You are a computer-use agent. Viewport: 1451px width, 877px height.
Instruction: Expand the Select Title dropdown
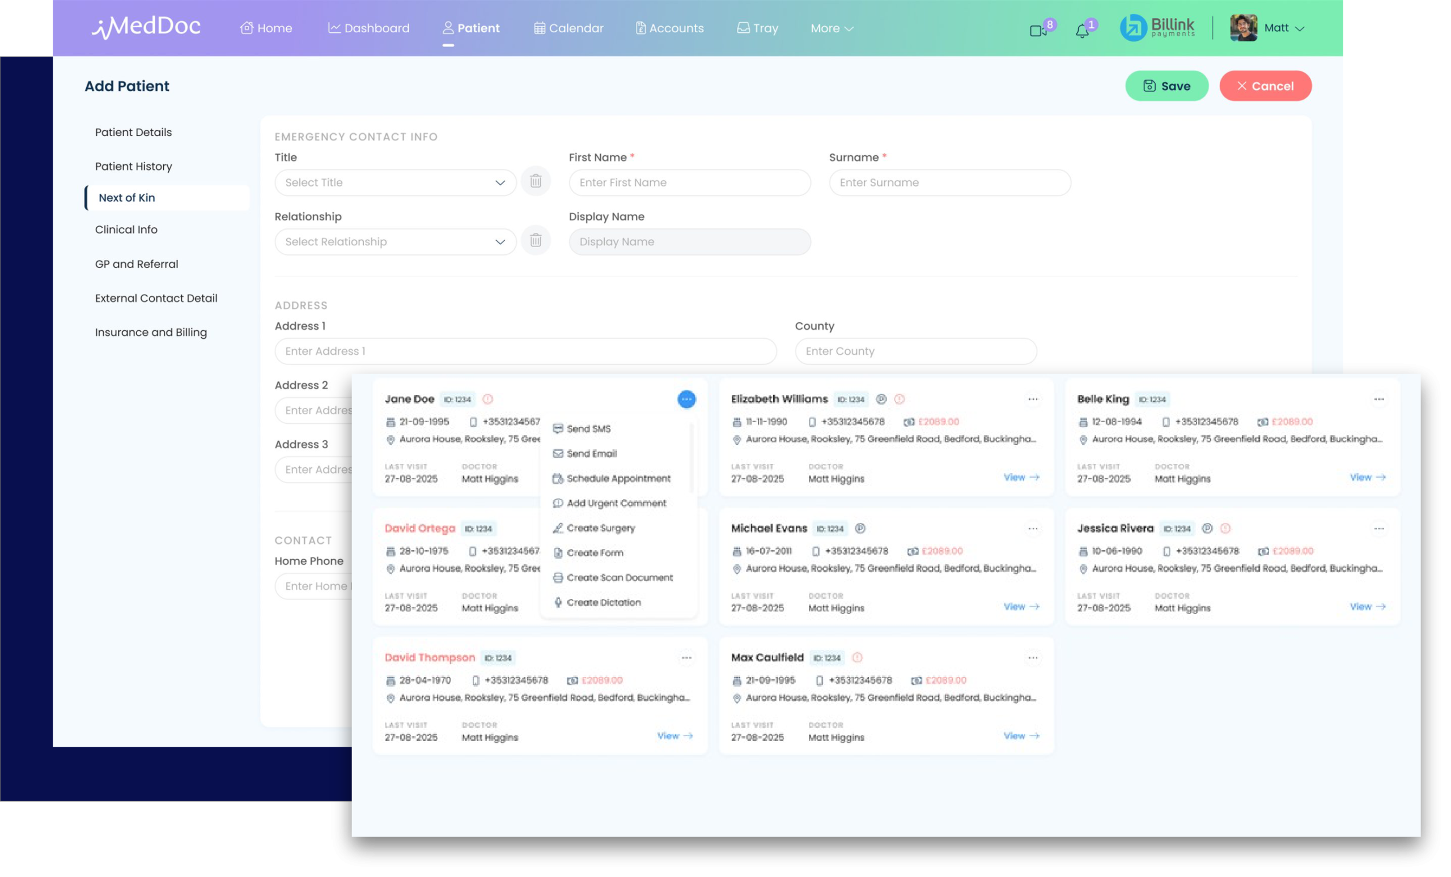(x=394, y=182)
